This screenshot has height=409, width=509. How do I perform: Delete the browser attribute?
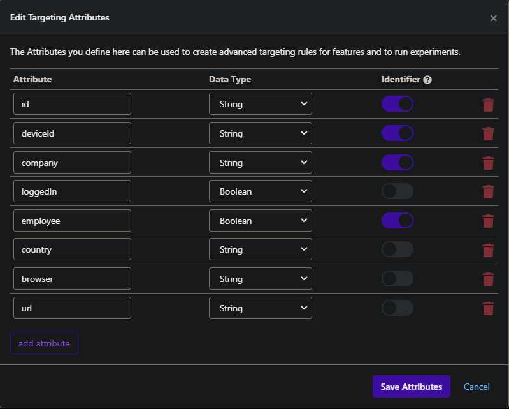488,279
